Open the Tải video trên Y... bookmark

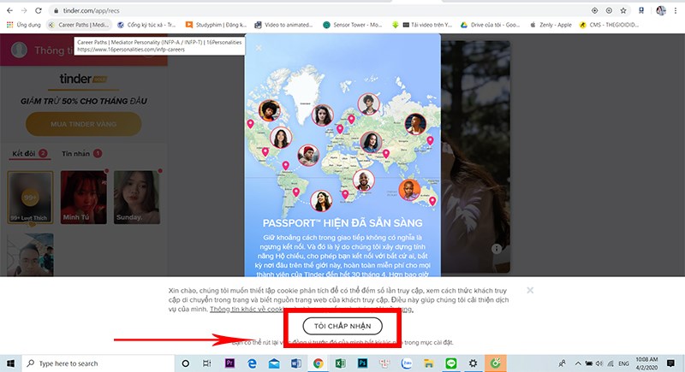(426, 25)
